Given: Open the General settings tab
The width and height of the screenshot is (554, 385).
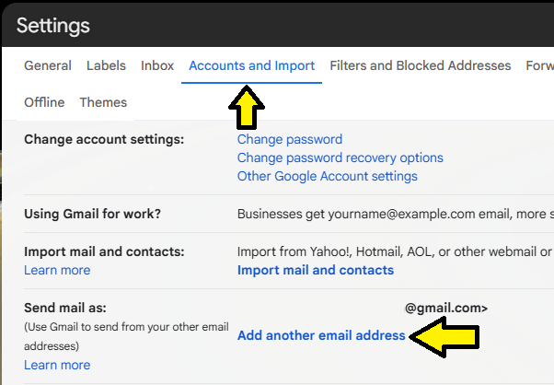Looking at the screenshot, I should pos(48,66).
